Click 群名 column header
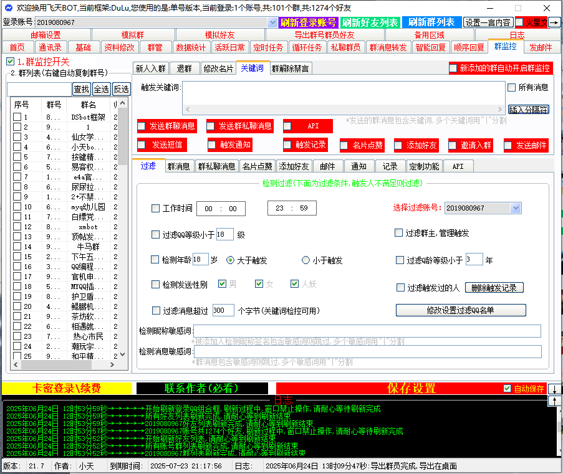Viewport: 563px width, 474px height. point(89,105)
